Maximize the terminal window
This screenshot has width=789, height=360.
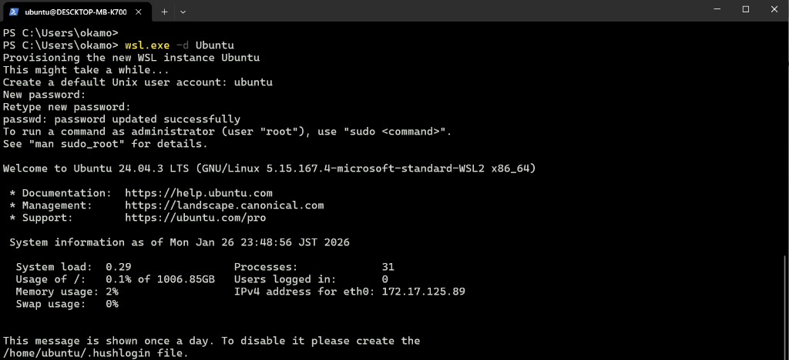(x=746, y=9)
